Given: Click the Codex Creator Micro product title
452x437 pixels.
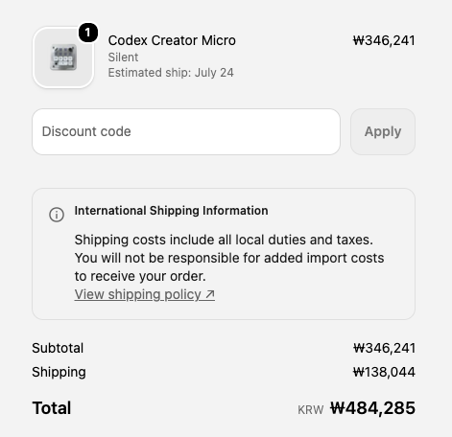Looking at the screenshot, I should (172, 40).
